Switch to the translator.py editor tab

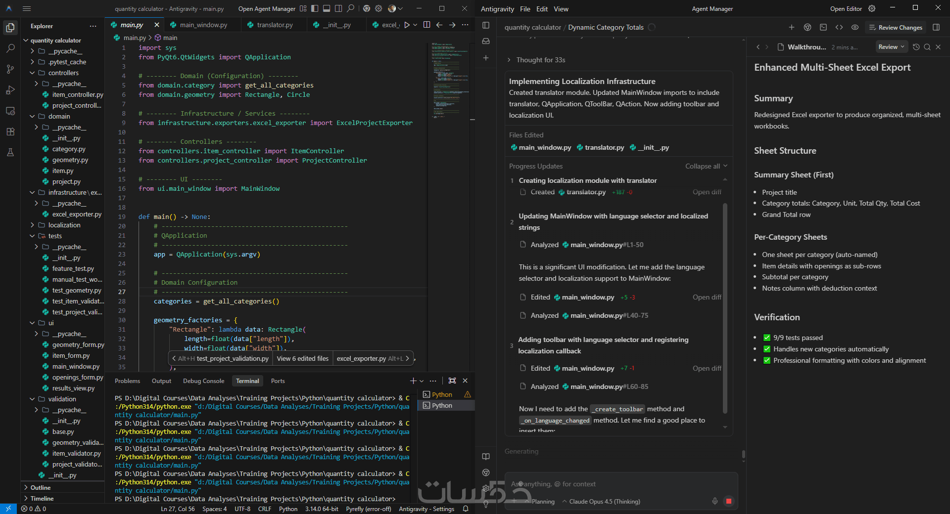(275, 25)
